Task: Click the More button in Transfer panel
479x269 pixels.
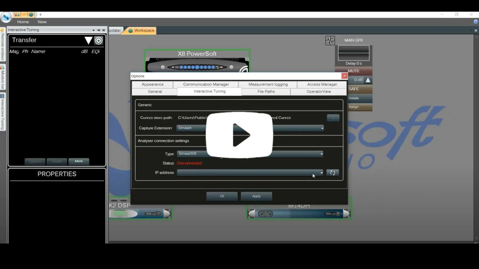Action: 79,161
